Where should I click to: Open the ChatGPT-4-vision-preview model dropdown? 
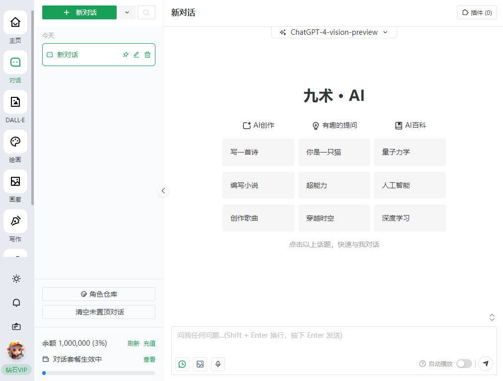tap(334, 32)
